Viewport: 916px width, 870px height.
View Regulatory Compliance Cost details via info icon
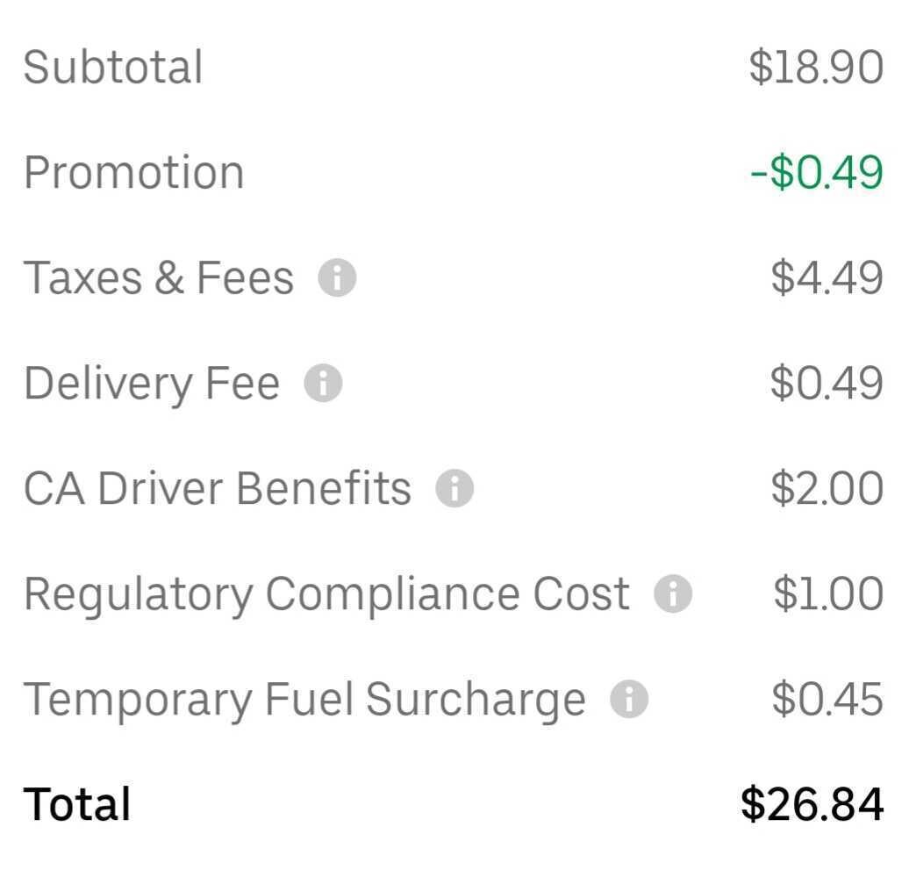pos(671,593)
